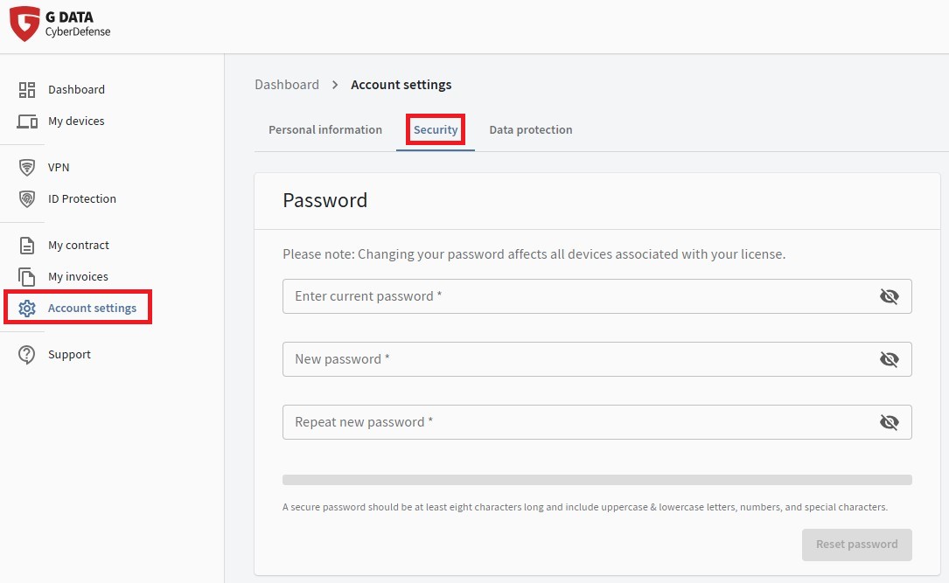
Task: Focus the Enter current password field
Action: [x=577, y=296]
